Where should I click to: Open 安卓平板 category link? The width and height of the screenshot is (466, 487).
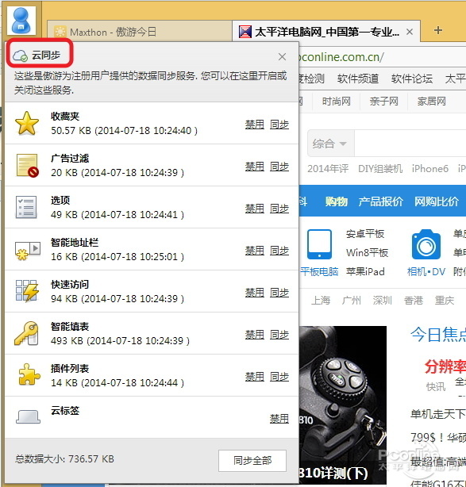(365, 234)
